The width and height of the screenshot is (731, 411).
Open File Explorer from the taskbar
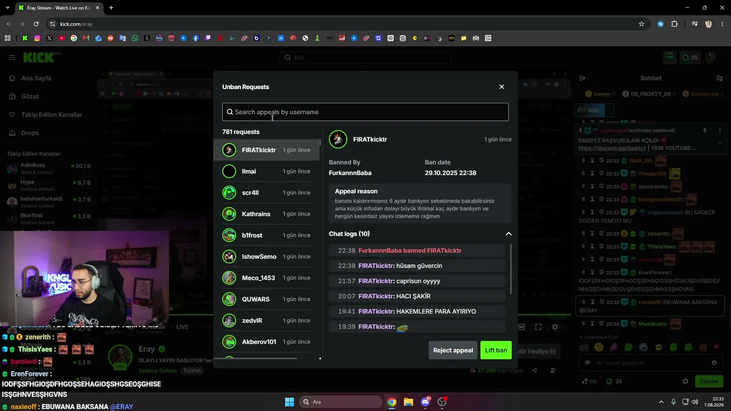coord(408,402)
